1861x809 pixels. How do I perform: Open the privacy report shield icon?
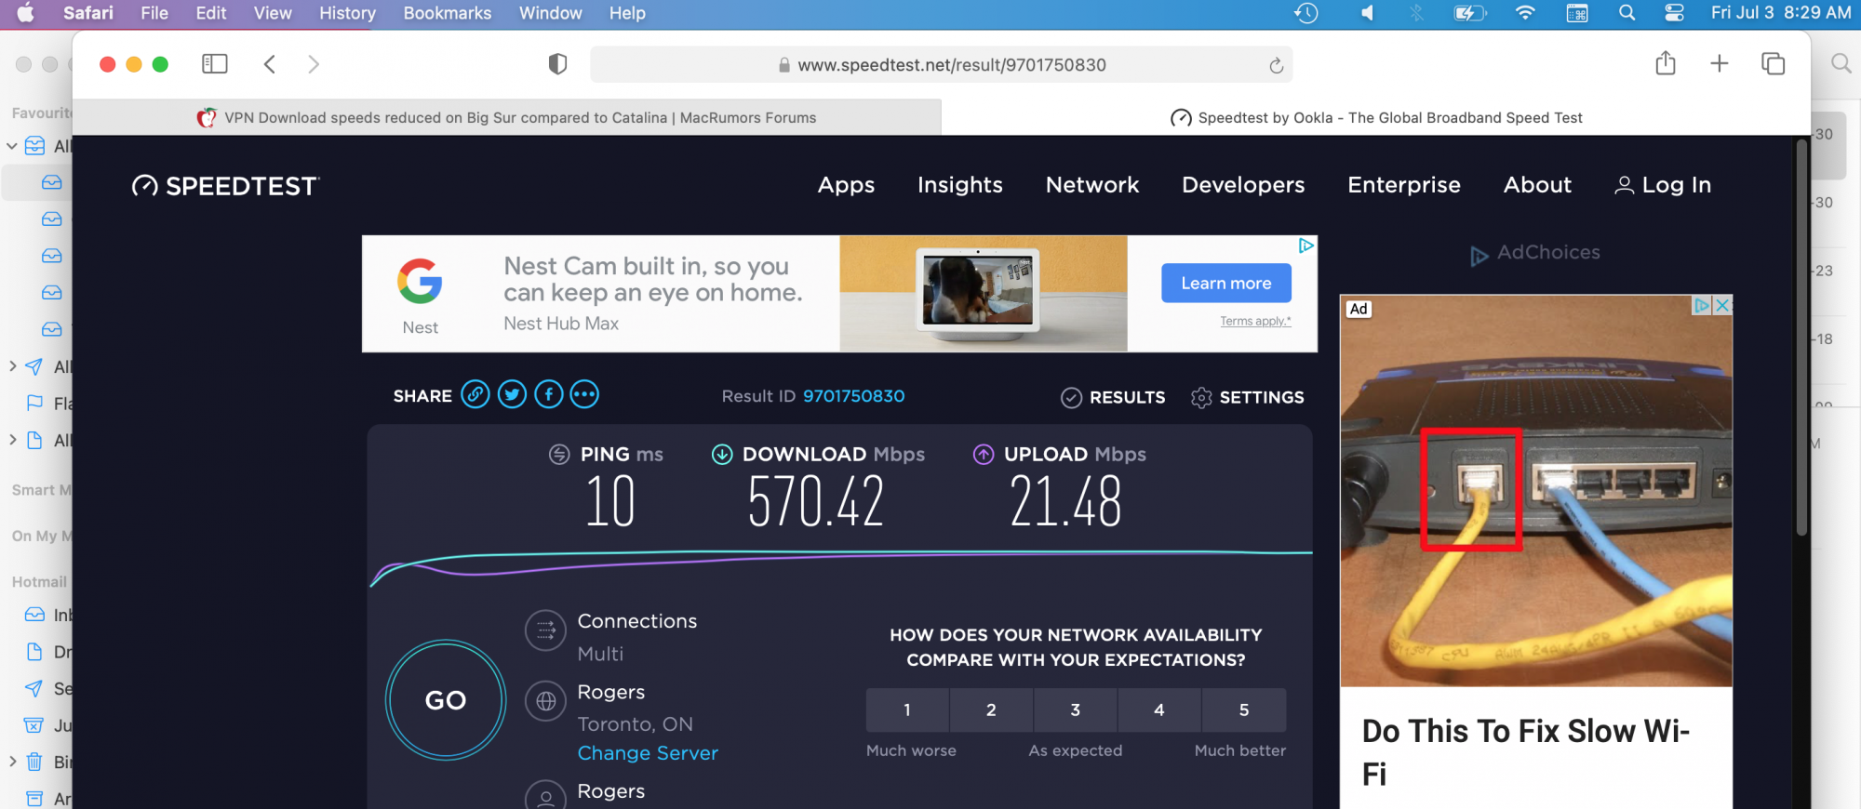tap(557, 64)
